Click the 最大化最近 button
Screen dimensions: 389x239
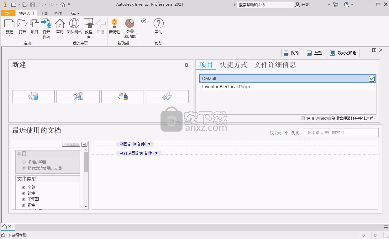click(x=344, y=53)
